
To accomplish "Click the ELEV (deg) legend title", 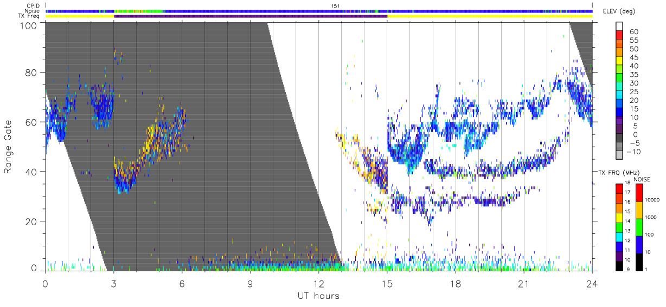I will point(619,11).
